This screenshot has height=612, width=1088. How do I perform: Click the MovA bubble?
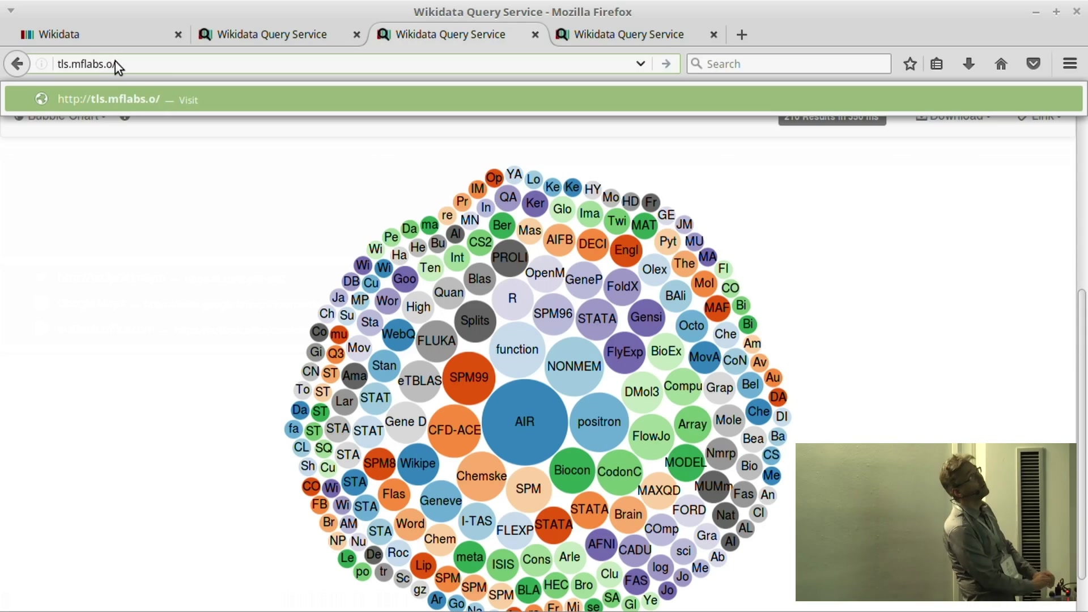pyautogui.click(x=704, y=357)
